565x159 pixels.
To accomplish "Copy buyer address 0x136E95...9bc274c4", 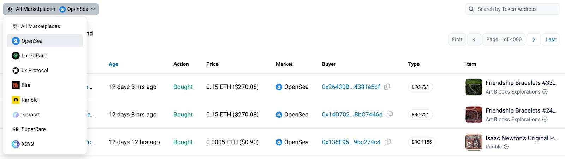I will (x=388, y=142).
